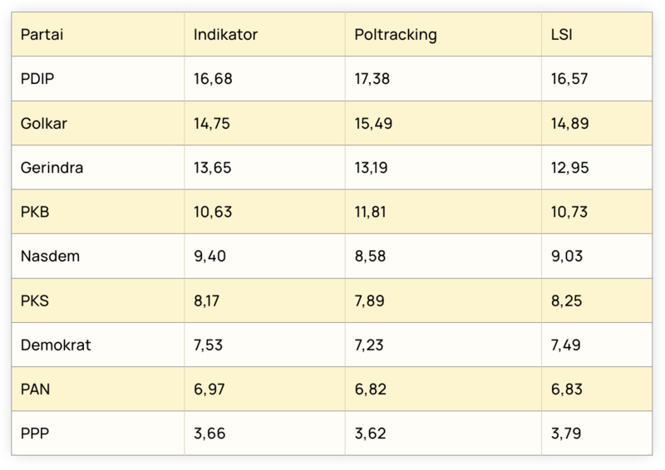Select the PDIP party cell

[x=38, y=79]
